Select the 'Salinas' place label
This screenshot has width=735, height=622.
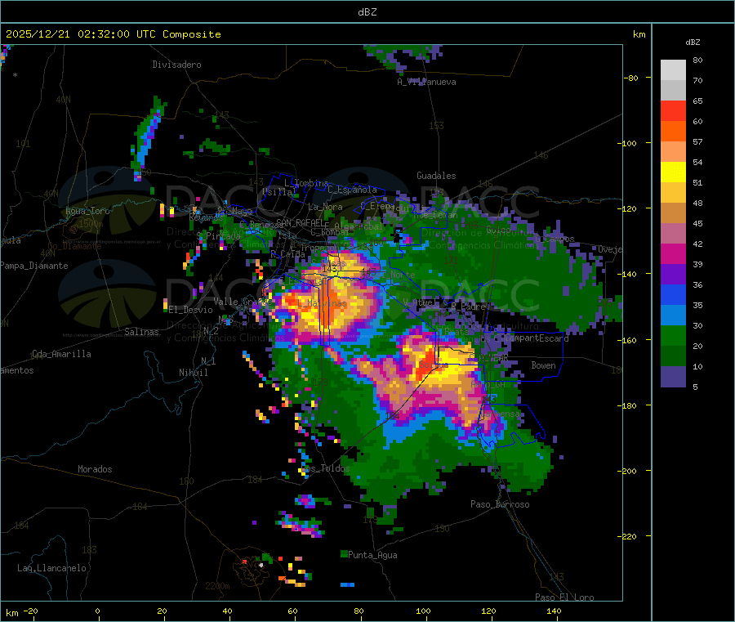click(141, 332)
